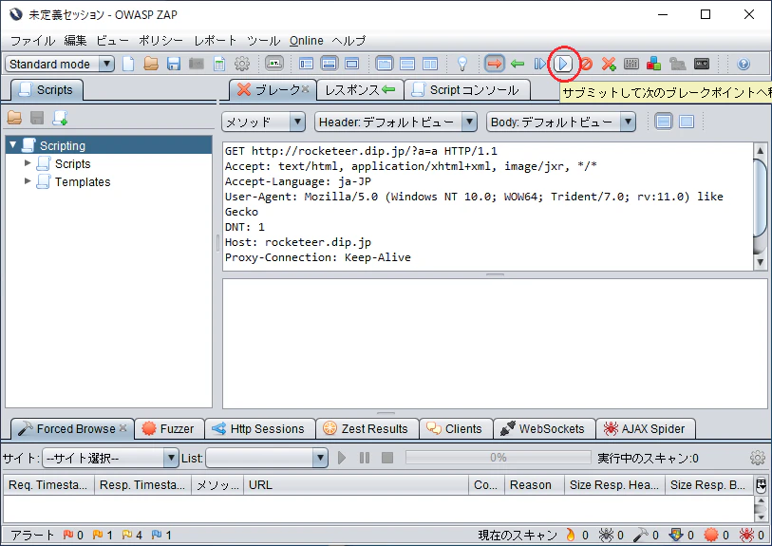
Task: Expand the Templates tree node
Action: pos(28,181)
